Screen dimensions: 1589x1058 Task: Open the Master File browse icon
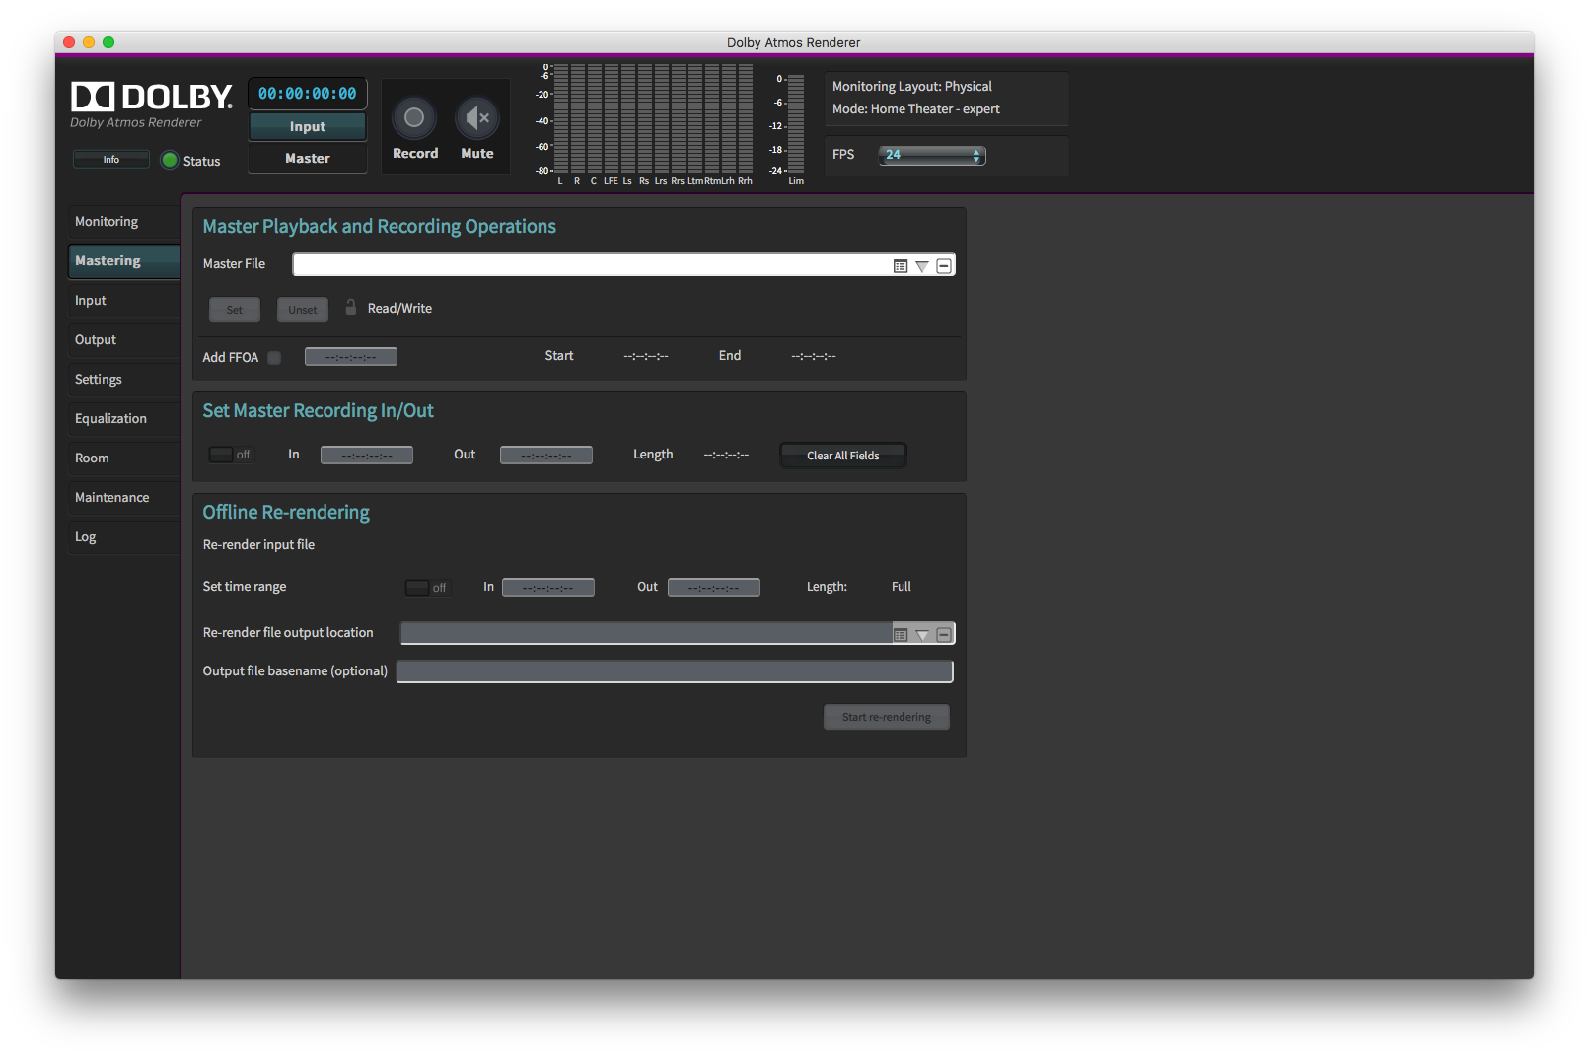899,264
